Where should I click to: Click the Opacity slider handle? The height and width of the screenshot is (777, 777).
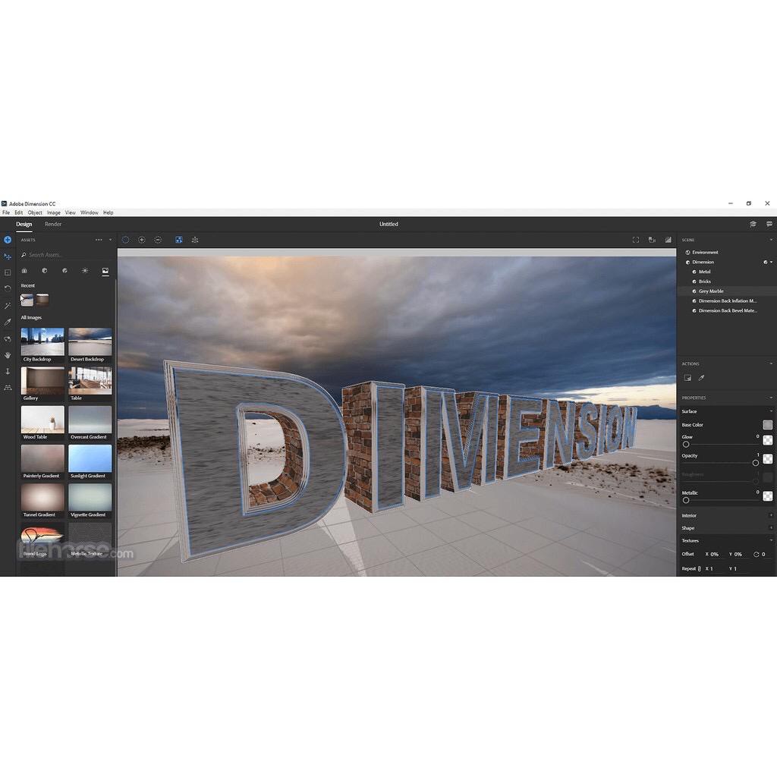755,463
